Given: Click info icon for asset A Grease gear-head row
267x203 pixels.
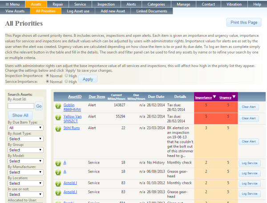Looking at the screenshot, I should coord(58,172).
